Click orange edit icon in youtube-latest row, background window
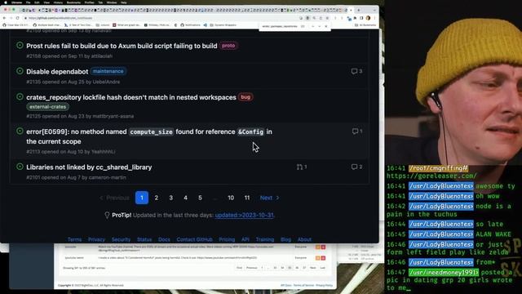The width and height of the screenshot is (522, 294). pos(317,258)
